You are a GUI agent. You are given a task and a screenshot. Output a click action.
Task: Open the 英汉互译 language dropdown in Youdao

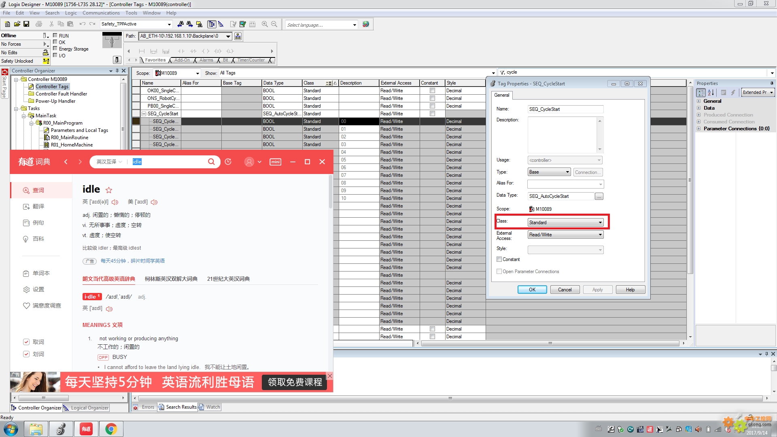click(x=109, y=162)
